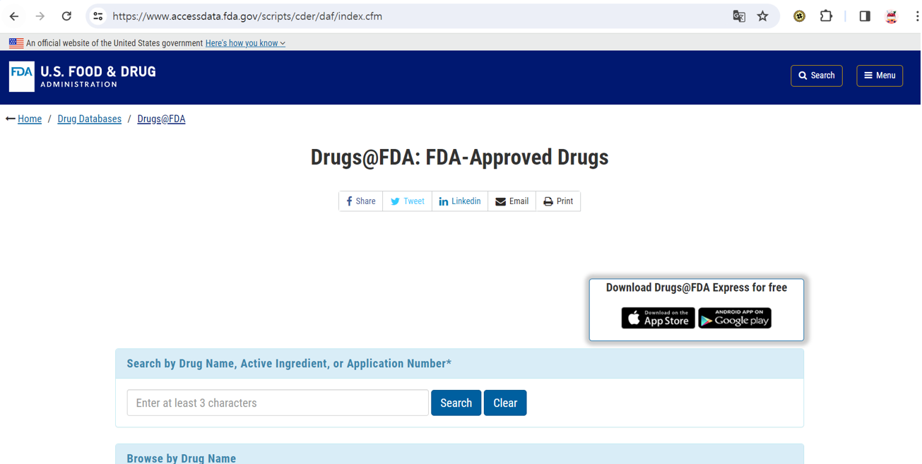Screen dimensions: 922x464
Task: Click the translate page icon
Action: pos(739,16)
